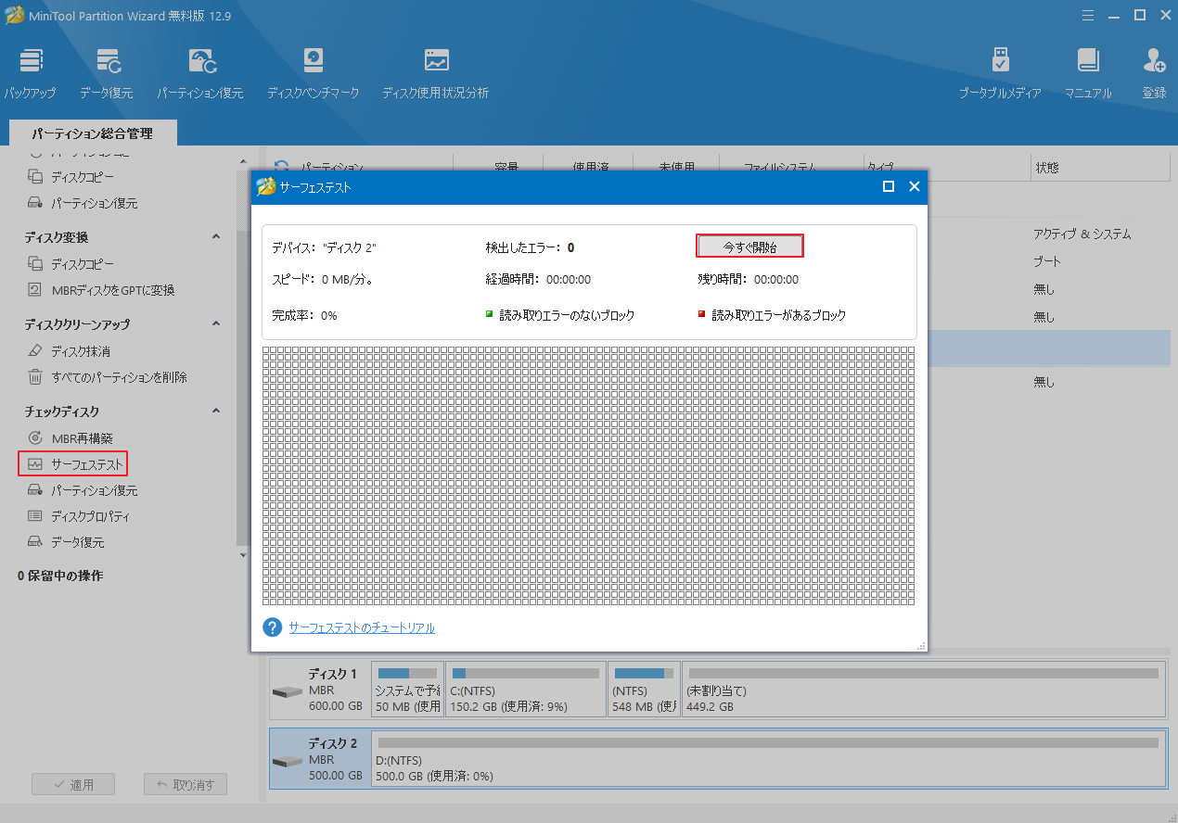Screen dimensions: 1178x823
Task: Open ディスクプロパティ in the sidebar
Action: pos(79,516)
